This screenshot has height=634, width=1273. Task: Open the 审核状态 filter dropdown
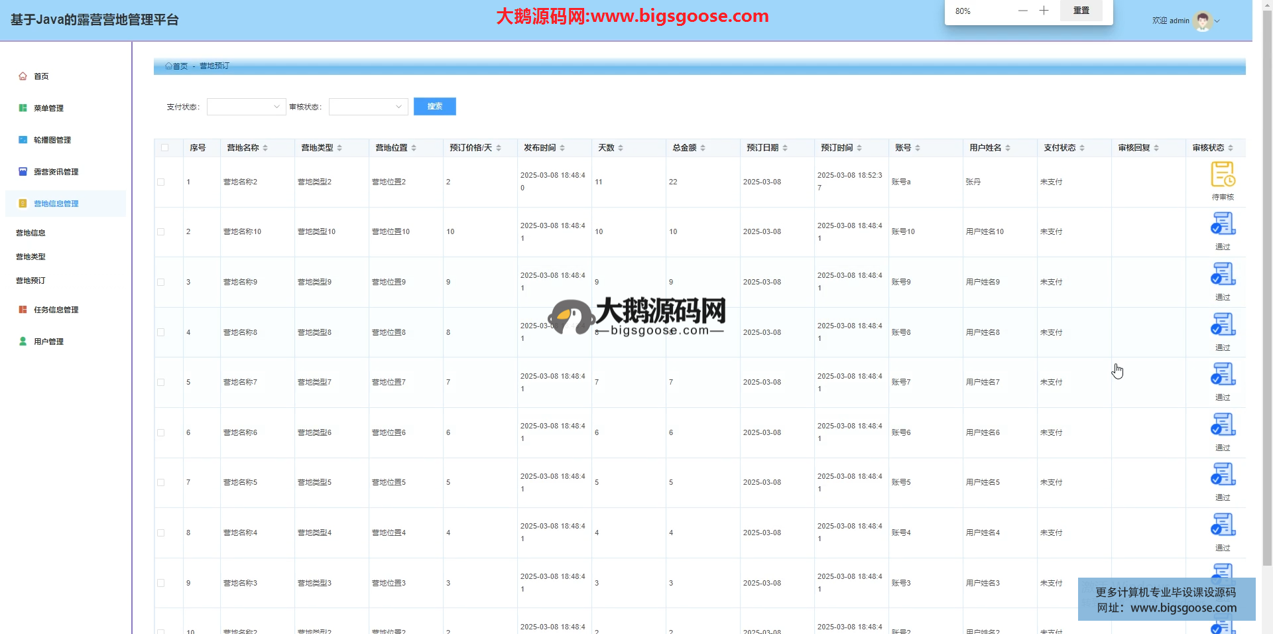point(368,107)
